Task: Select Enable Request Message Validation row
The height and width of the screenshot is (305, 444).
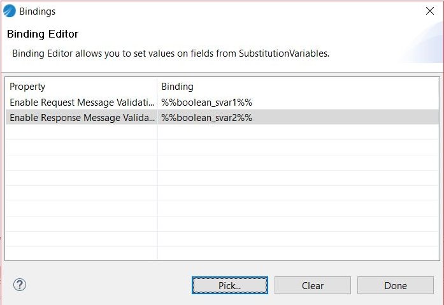Action: pyautogui.click(x=81, y=102)
